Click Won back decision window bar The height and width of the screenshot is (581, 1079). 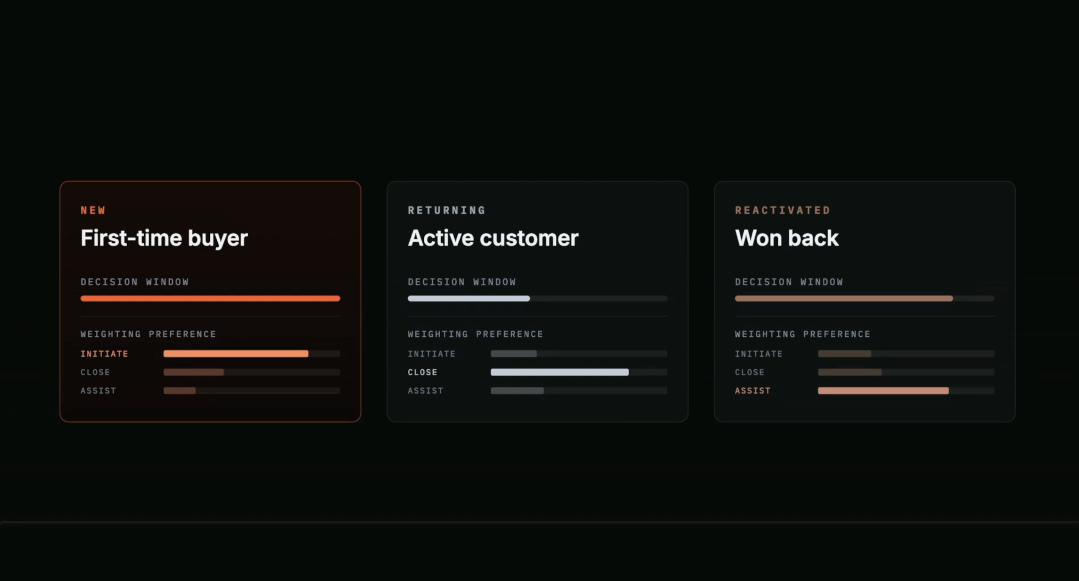coord(865,299)
